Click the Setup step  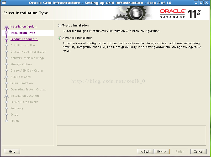pyautogui.click(x=14, y=115)
